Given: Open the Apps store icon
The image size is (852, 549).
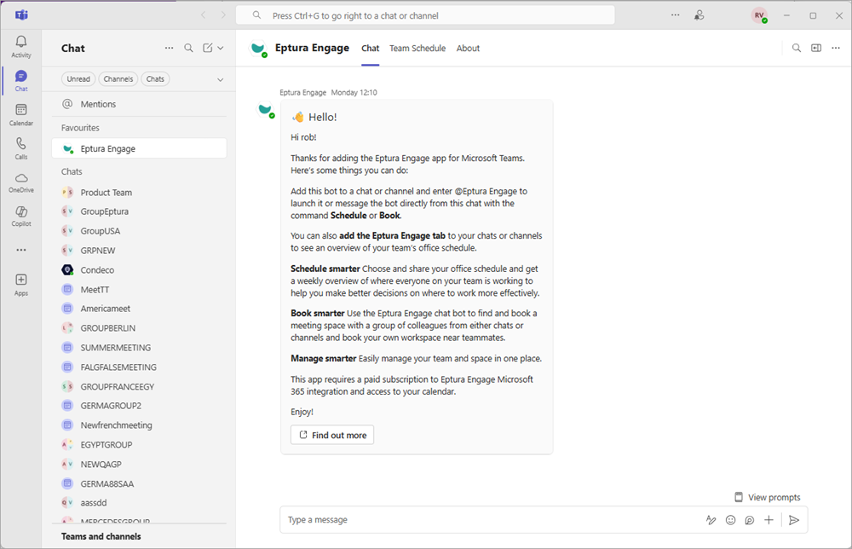Looking at the screenshot, I should coord(21,285).
